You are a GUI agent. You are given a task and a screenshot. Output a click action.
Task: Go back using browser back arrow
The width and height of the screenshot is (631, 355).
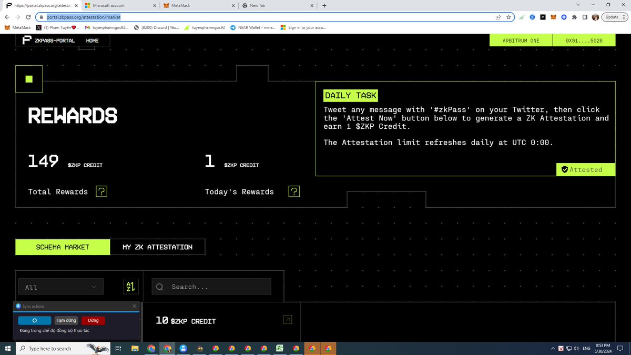pos(6,17)
